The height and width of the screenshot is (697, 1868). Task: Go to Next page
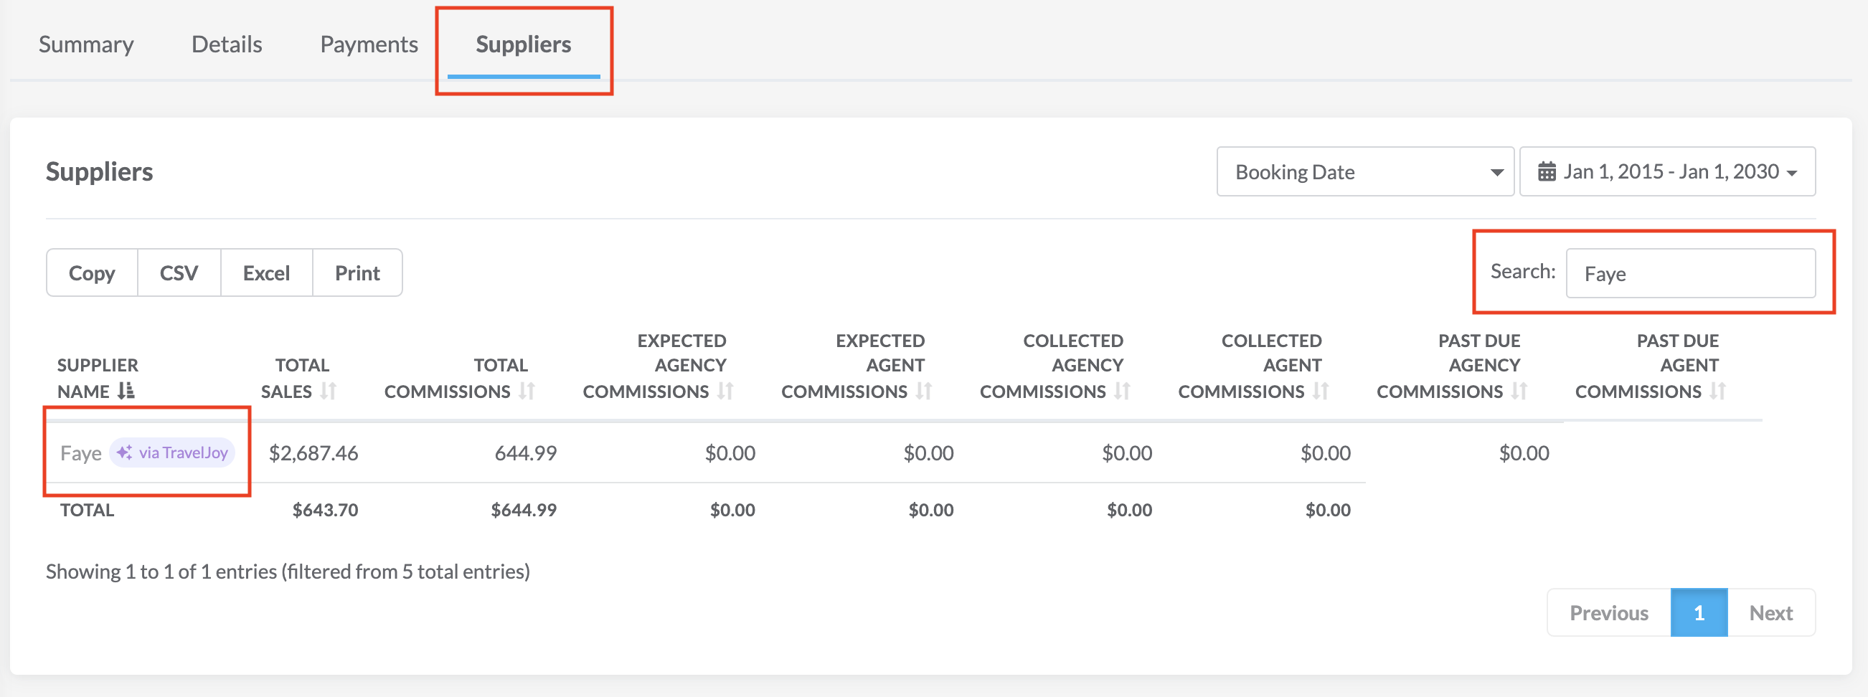(x=1771, y=613)
